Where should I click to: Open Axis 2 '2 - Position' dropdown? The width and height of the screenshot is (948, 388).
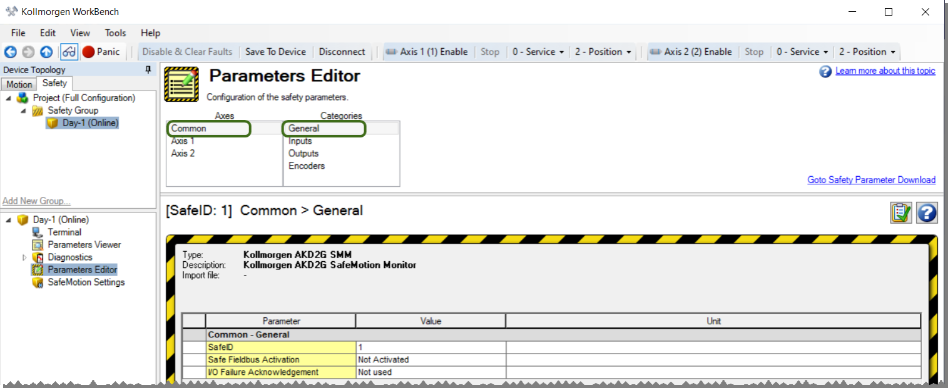click(867, 52)
